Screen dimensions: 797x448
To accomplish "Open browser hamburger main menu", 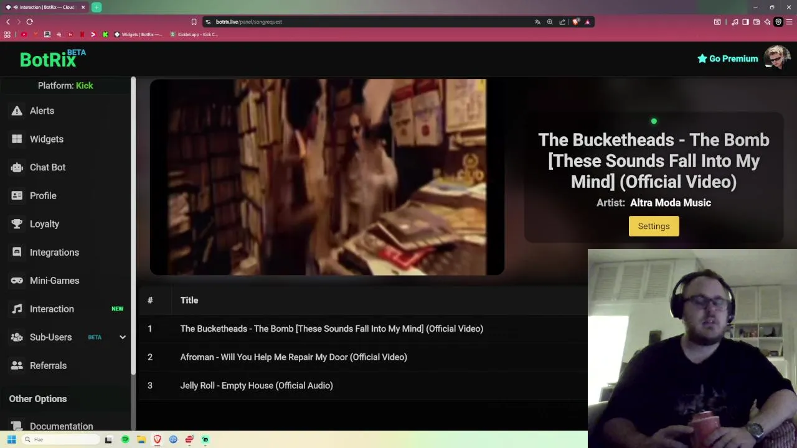I will 789,22.
